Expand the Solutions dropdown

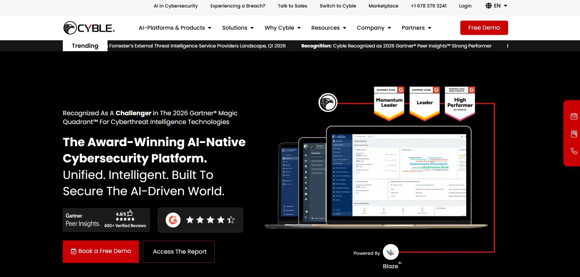[238, 28]
